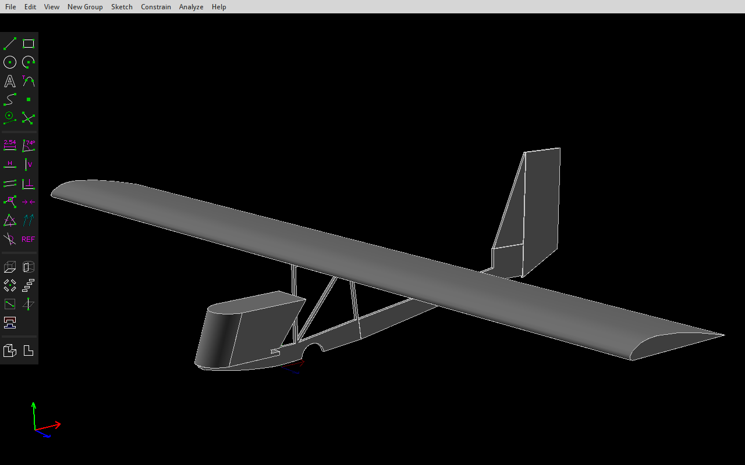Expand the Constrain menu

coord(156,7)
